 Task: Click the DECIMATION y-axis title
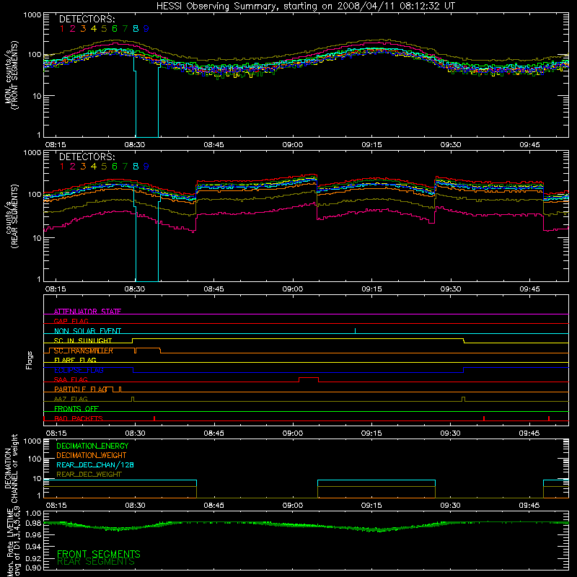click(x=11, y=468)
